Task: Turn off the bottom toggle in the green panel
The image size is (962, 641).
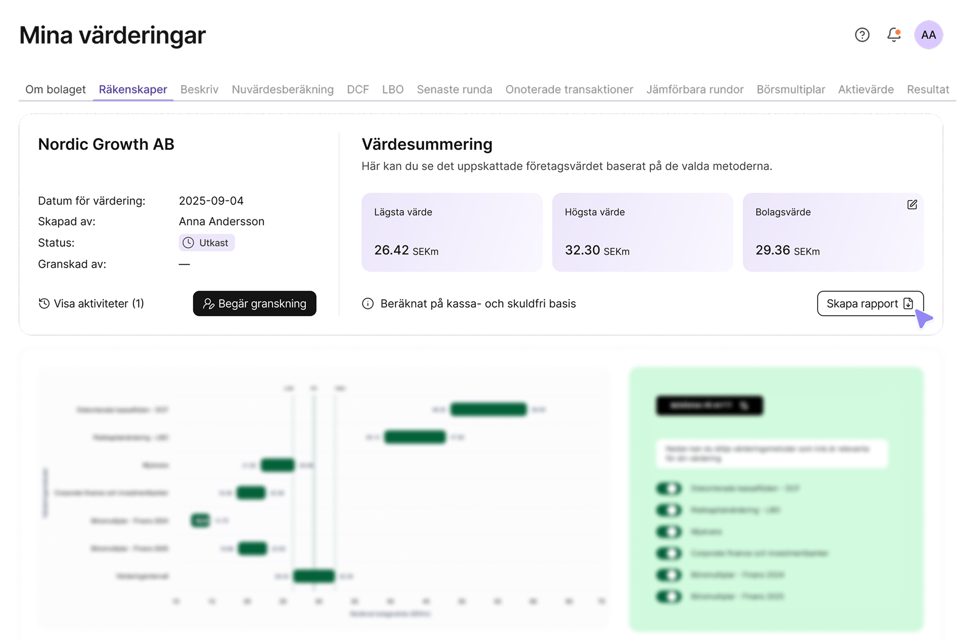Action: tap(669, 596)
